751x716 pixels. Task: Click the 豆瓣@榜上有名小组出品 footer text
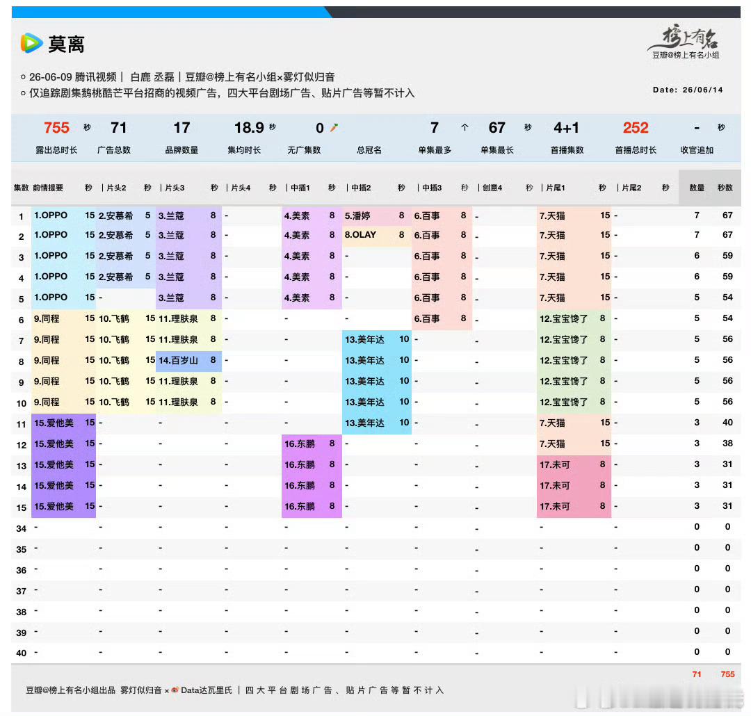point(70,690)
